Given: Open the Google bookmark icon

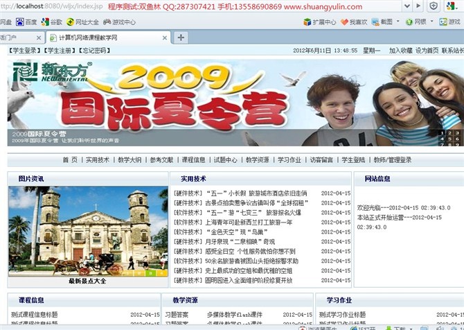Looking at the screenshot, I should (45, 22).
